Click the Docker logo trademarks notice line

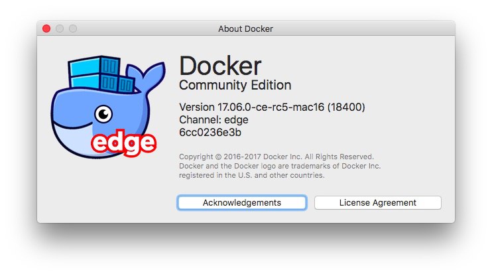tap(279, 166)
